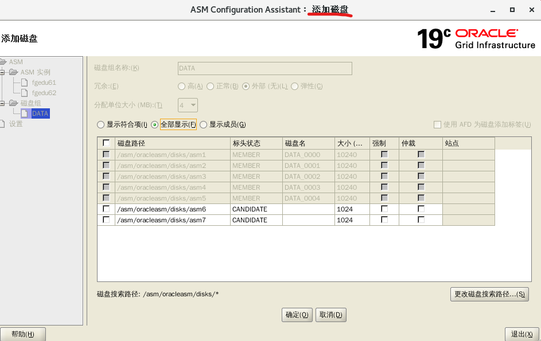The image size is (541, 341).
Task: Enable 仲裁 checkbox for asm7 disk
Action: coord(421,220)
